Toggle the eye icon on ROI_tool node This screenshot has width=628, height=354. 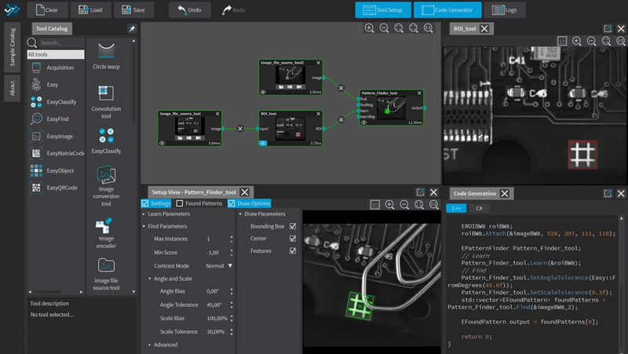[x=264, y=144]
